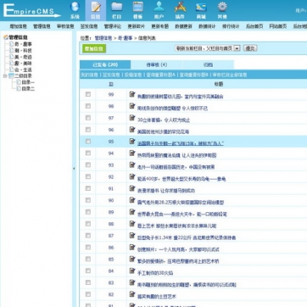Open 审核信息 in the submenu bar
Image resolution: width=307 pixels, height=307 pixels.
click(65, 26)
